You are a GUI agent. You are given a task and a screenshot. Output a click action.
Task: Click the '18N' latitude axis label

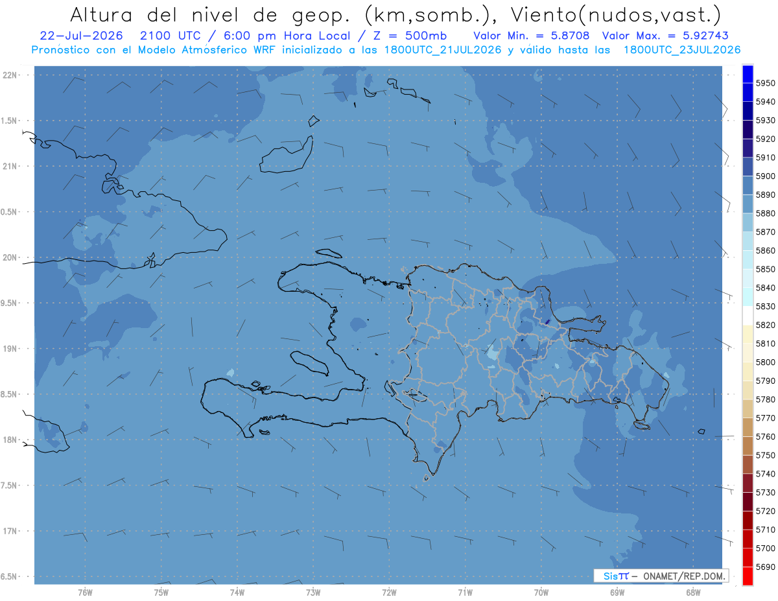[10, 440]
